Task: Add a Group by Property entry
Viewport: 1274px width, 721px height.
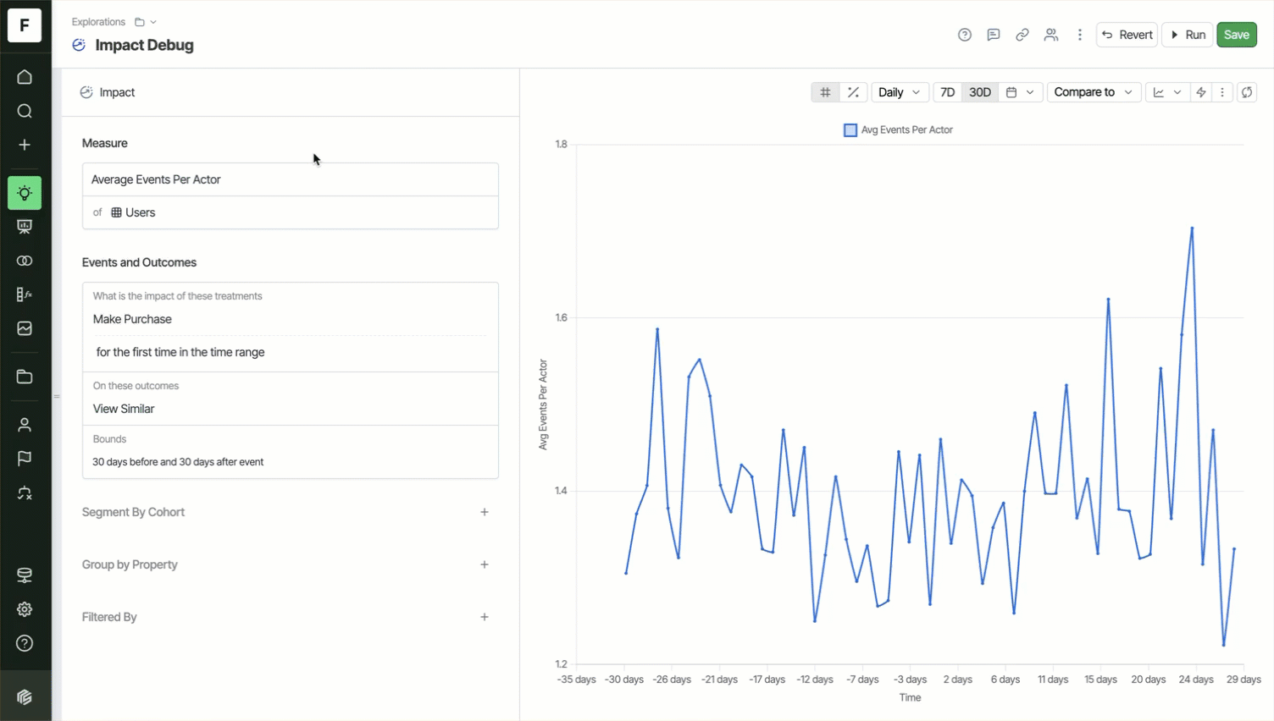Action: tap(485, 564)
